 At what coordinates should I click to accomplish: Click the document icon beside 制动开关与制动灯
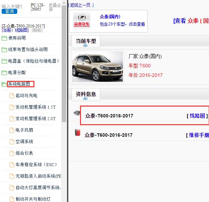point(12,199)
